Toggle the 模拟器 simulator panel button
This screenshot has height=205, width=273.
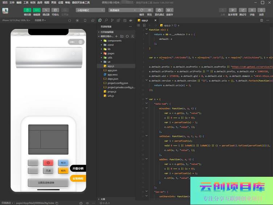coord(27,10)
